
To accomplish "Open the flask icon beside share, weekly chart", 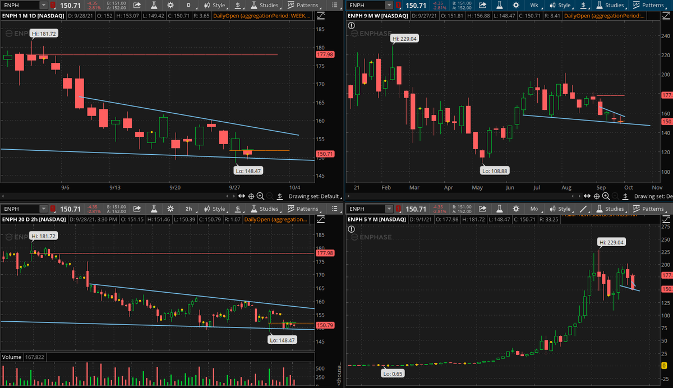I will tap(499, 5).
